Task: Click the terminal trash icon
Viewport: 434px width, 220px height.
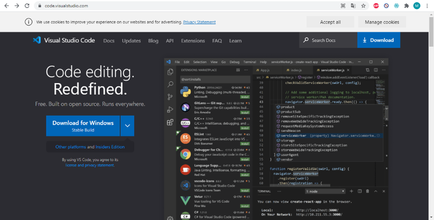Action: pyautogui.click(x=367, y=191)
